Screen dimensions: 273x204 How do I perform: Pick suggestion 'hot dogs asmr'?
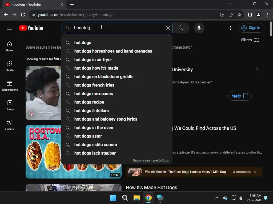(x=117, y=136)
